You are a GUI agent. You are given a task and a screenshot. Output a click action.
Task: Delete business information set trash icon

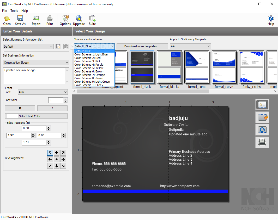[66, 46]
